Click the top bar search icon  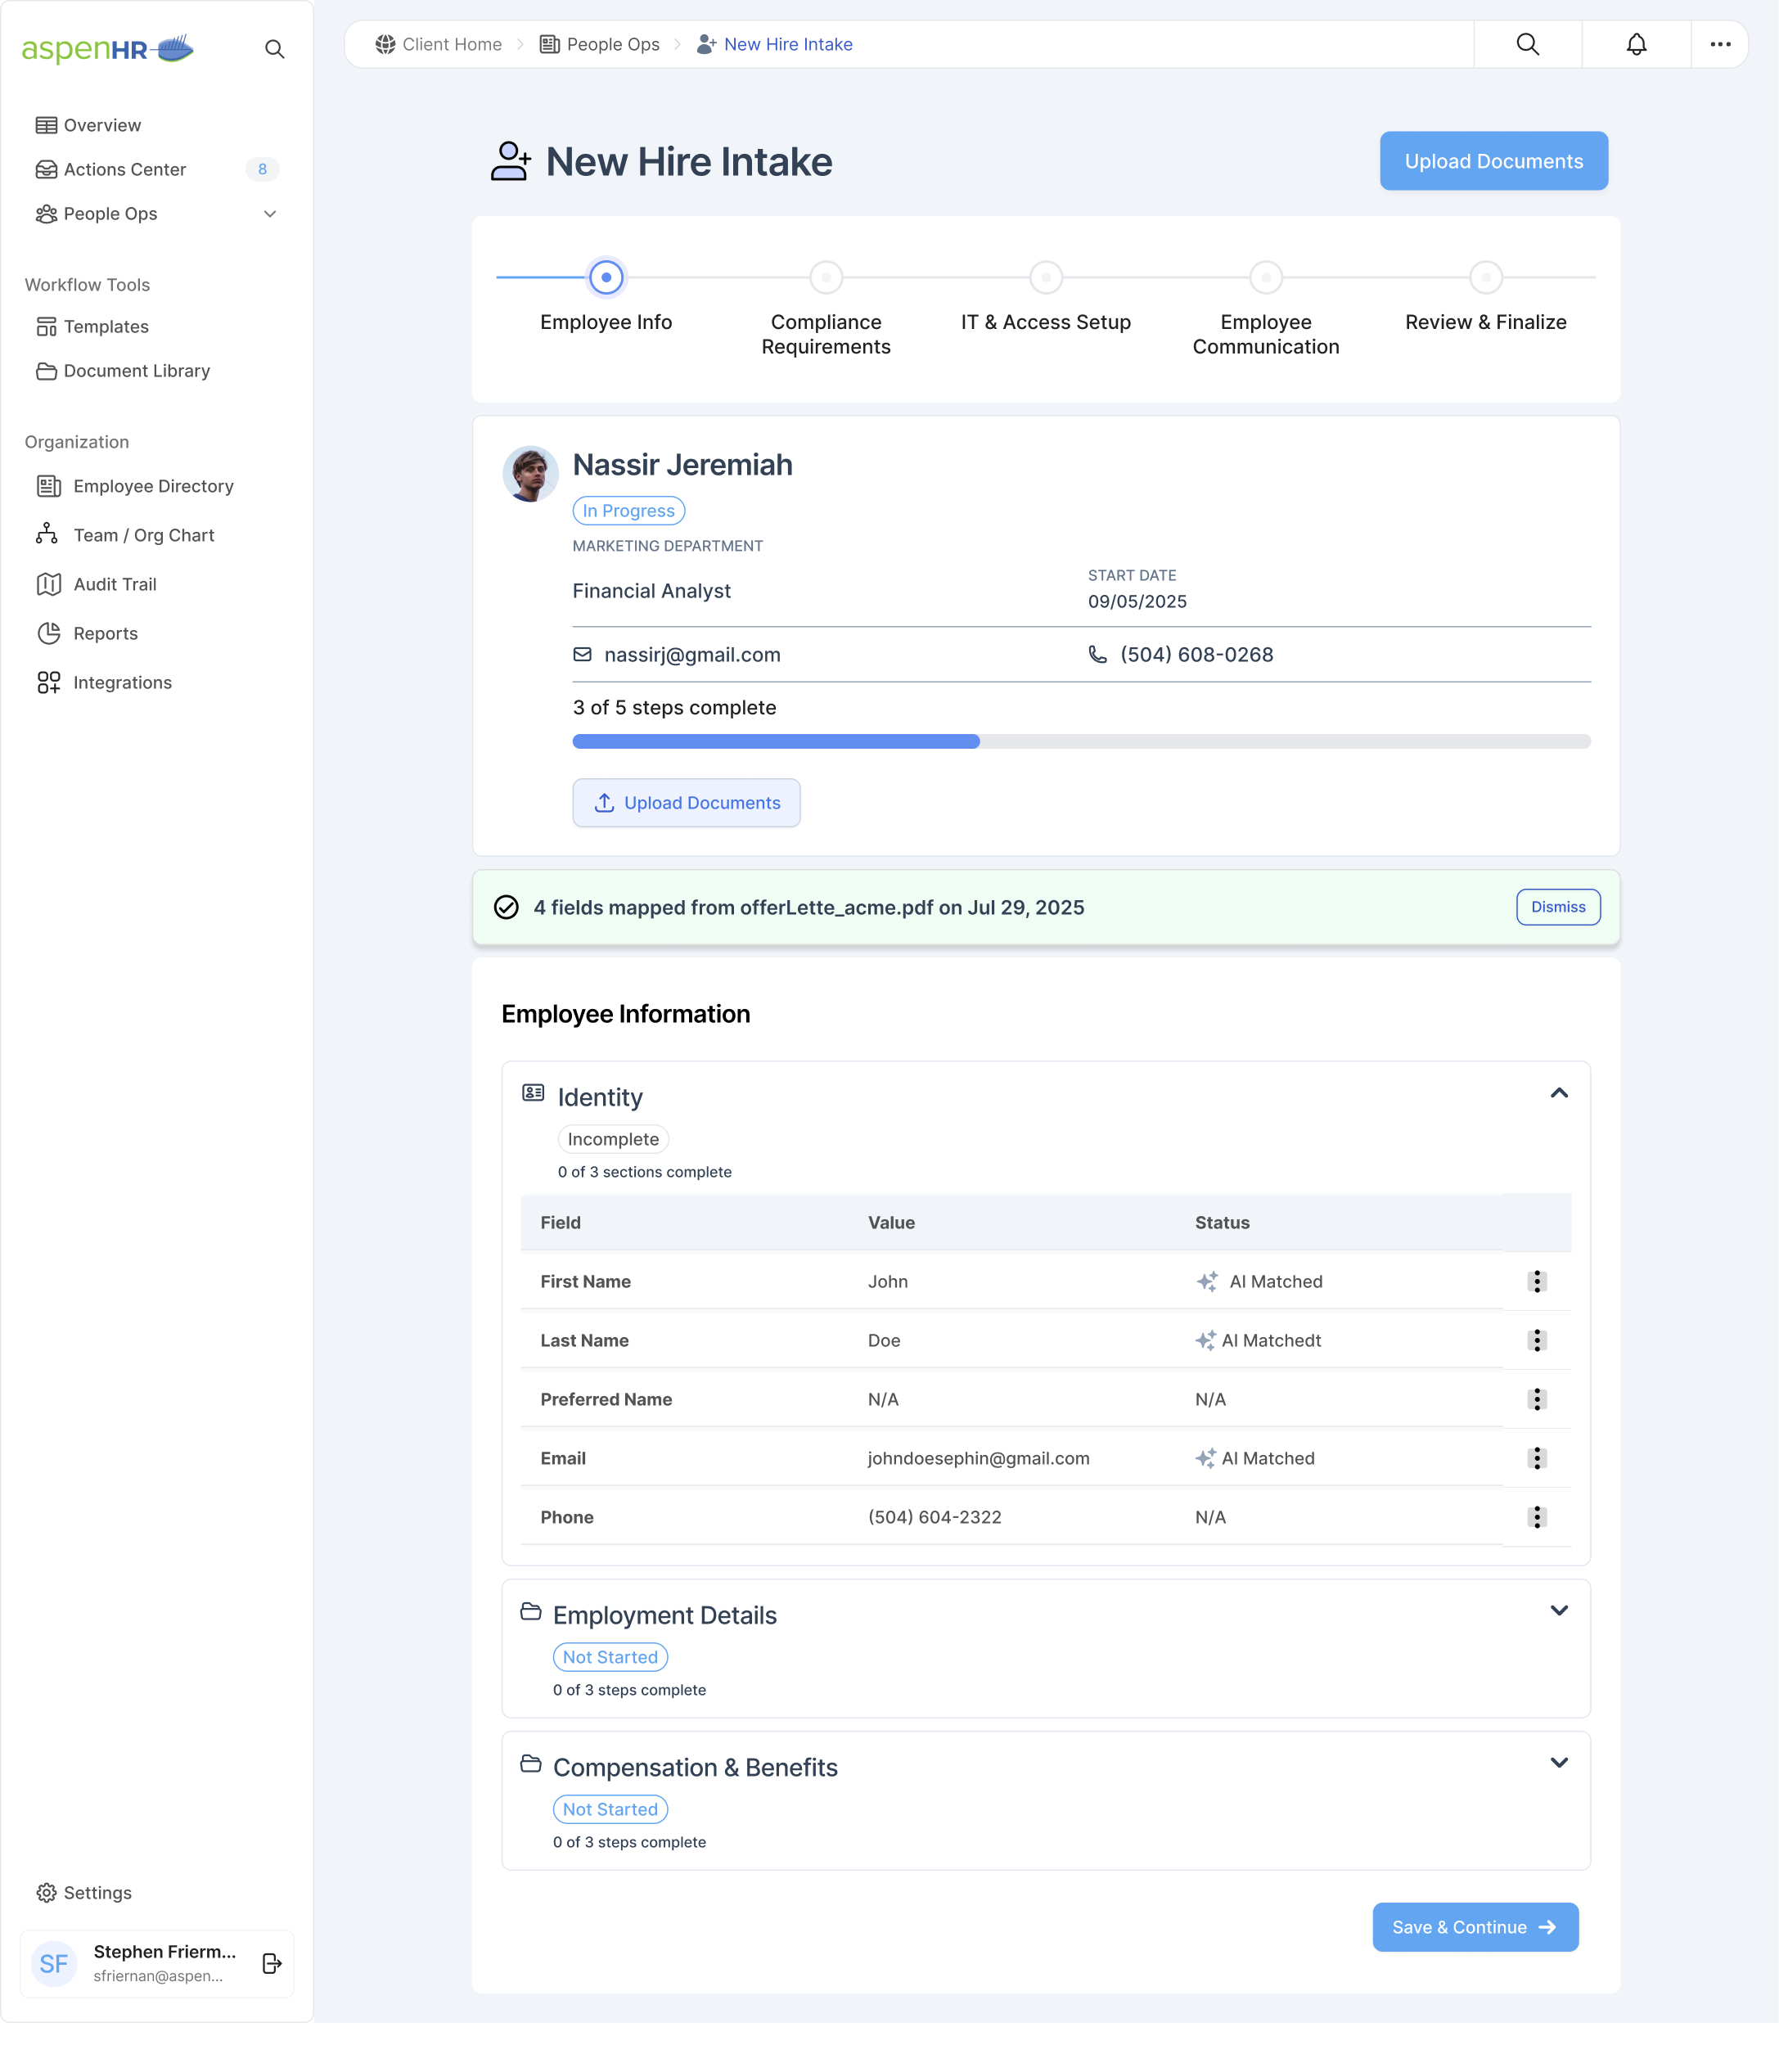click(1527, 44)
